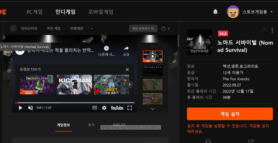The image size is (278, 143).
Task: Select the 커뮤니티 tab
Action: pyautogui.click(x=119, y=125)
